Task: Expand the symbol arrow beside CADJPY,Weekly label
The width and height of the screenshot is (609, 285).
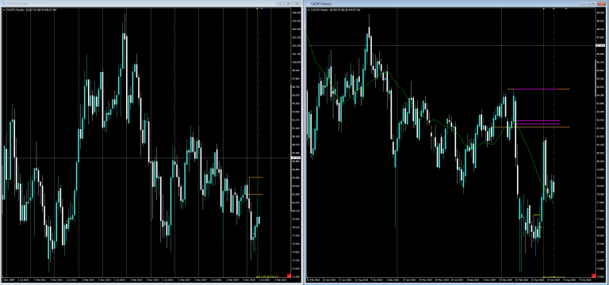Action: point(308,9)
